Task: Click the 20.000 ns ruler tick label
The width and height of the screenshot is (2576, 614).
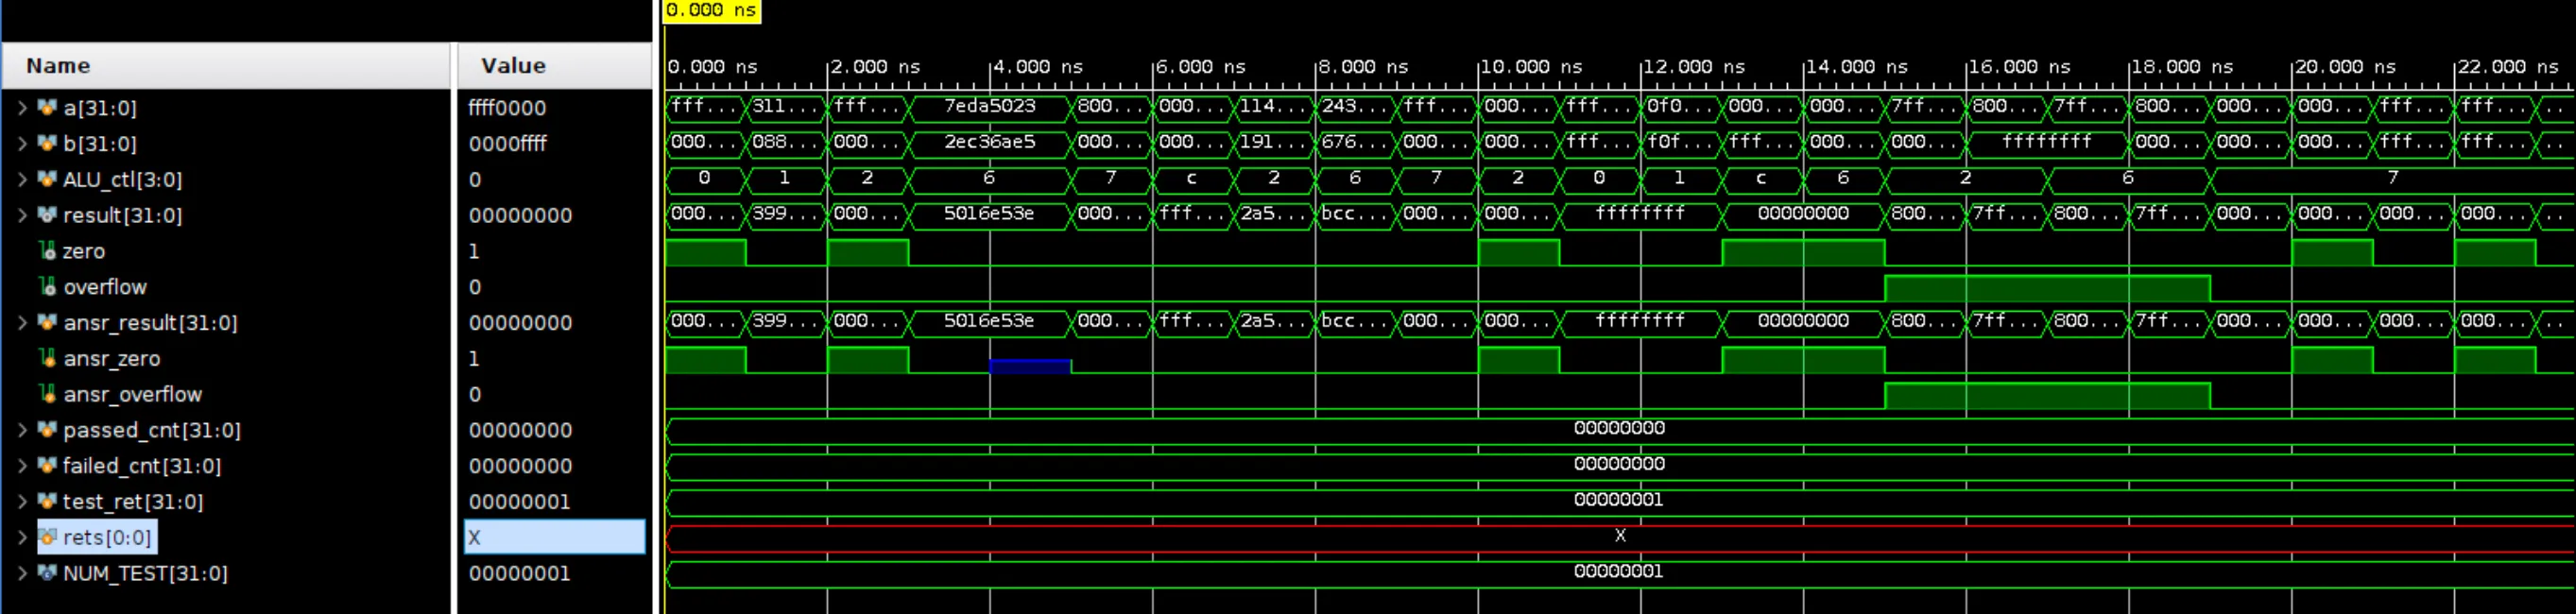Action: click(x=2345, y=67)
